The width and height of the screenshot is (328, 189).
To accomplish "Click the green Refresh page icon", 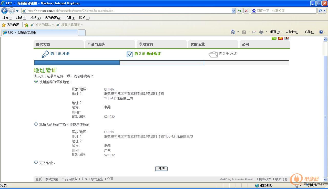I will [x=240, y=11].
